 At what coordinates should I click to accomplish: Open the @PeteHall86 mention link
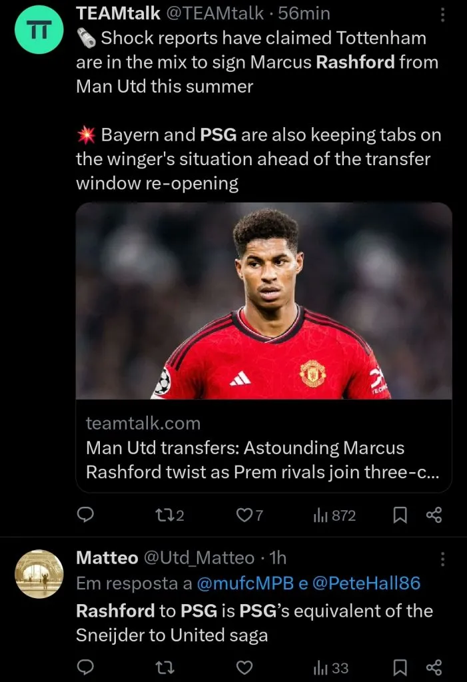(x=366, y=583)
